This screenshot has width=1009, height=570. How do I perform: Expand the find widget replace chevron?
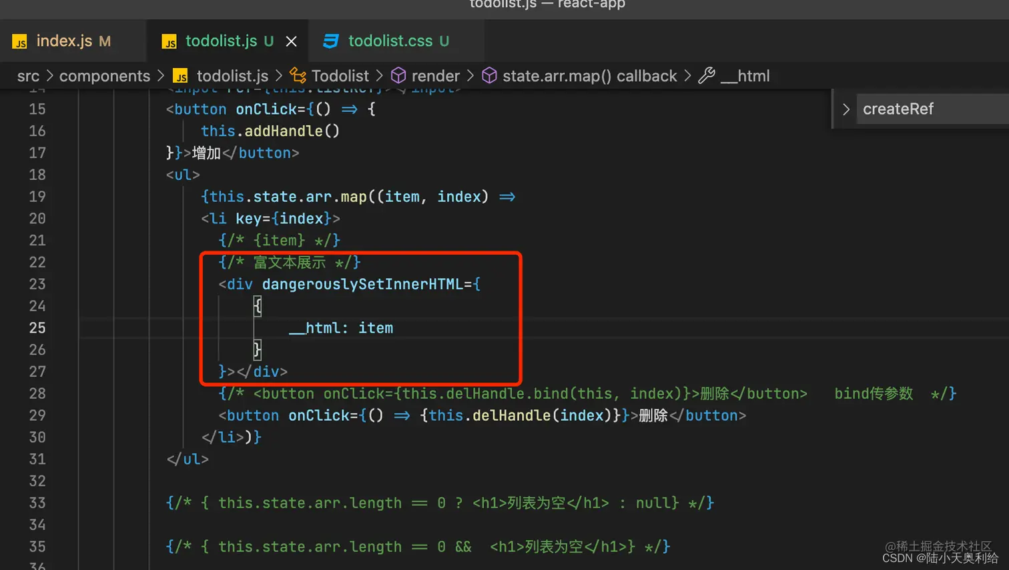pyautogui.click(x=846, y=109)
